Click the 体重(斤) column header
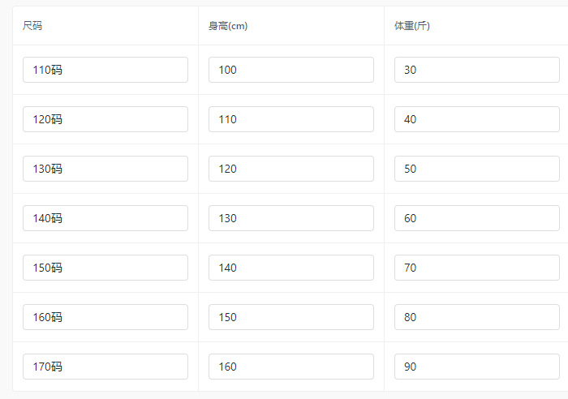 [x=412, y=26]
